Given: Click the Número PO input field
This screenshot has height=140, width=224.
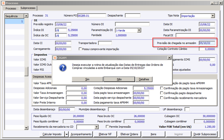Looking at the screenshot, I should pyautogui.click(x=92, y=16).
